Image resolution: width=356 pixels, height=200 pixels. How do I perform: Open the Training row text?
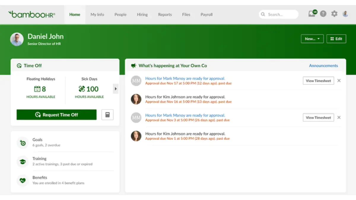click(39, 159)
